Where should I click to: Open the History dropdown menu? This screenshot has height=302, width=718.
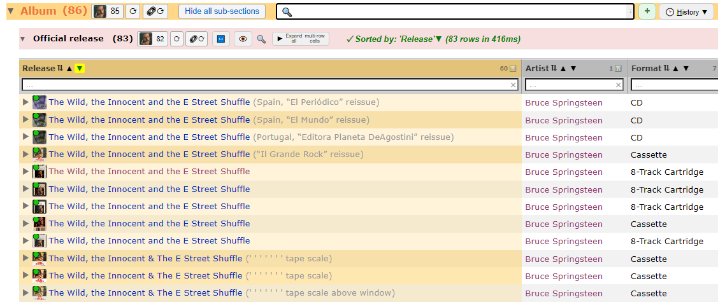coord(688,12)
